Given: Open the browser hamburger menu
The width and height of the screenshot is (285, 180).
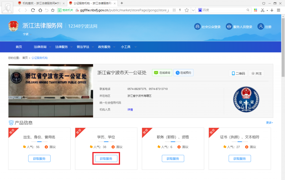Looking at the screenshot, I should (x=278, y=10).
